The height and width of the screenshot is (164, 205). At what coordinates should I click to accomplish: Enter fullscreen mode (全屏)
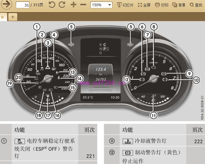pyautogui.click(x=144, y=5)
